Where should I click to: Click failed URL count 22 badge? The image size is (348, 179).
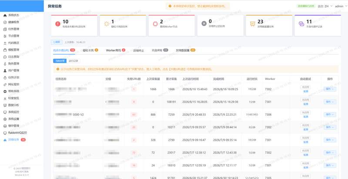pyautogui.click(x=134, y=127)
